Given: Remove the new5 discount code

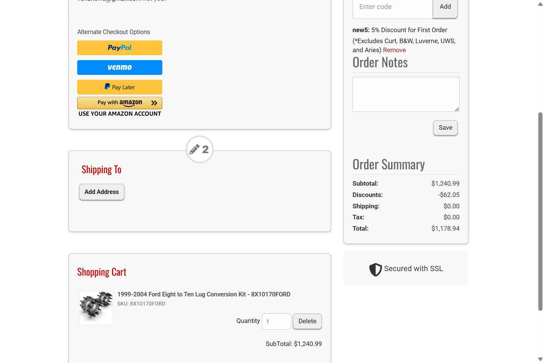Looking at the screenshot, I should click(x=394, y=50).
